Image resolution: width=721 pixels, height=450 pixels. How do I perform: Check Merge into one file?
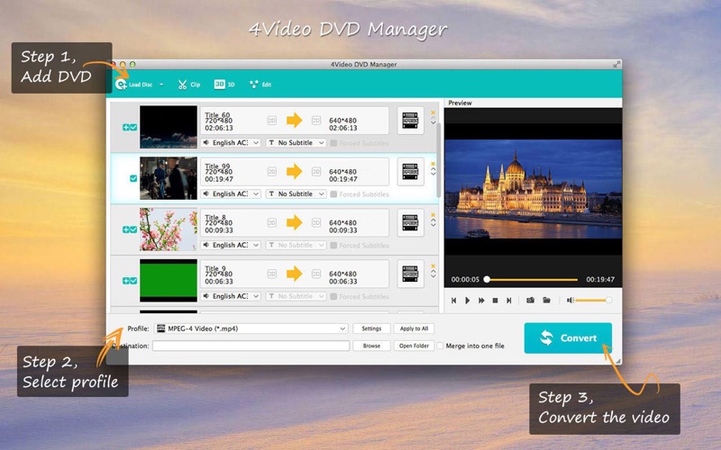(x=440, y=346)
